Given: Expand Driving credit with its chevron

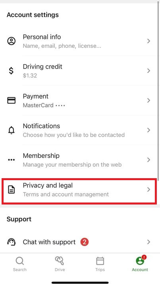Looking at the screenshot, I should tap(149, 71).
